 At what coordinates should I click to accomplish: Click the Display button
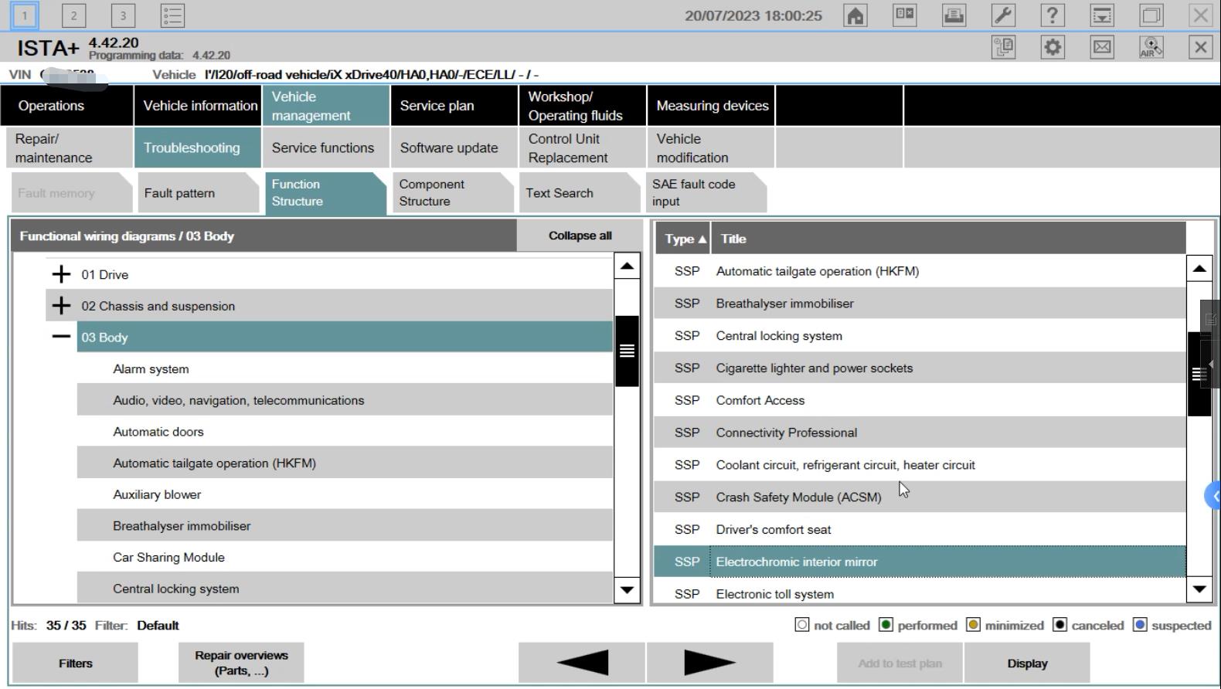[1027, 663]
